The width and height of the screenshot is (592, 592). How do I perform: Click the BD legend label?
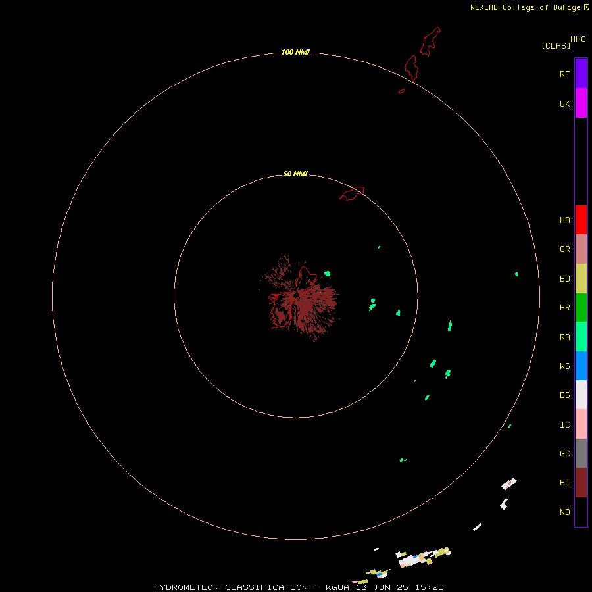point(564,279)
